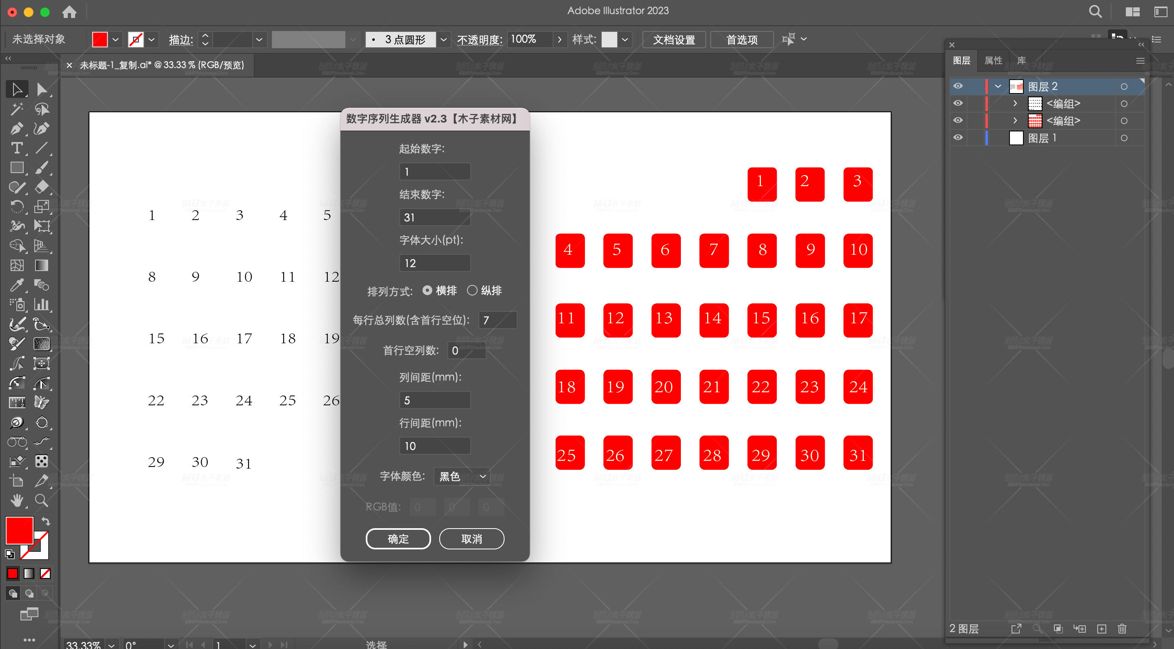1174x649 pixels.
Task: Select the Type tool
Action: [x=17, y=148]
